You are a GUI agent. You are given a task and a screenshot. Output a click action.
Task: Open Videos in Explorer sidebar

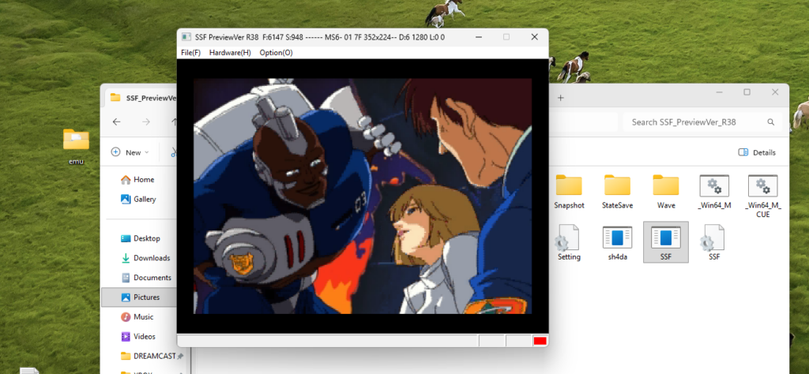(137, 336)
